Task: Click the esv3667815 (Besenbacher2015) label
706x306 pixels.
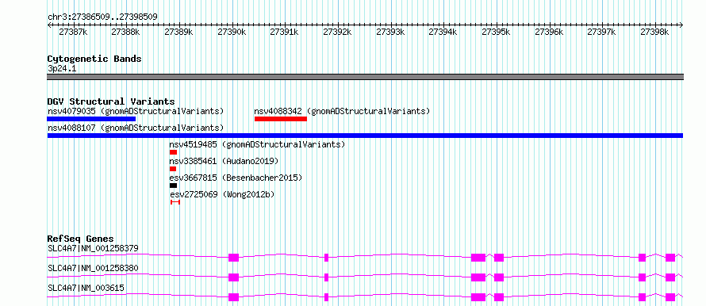Action: click(x=236, y=178)
